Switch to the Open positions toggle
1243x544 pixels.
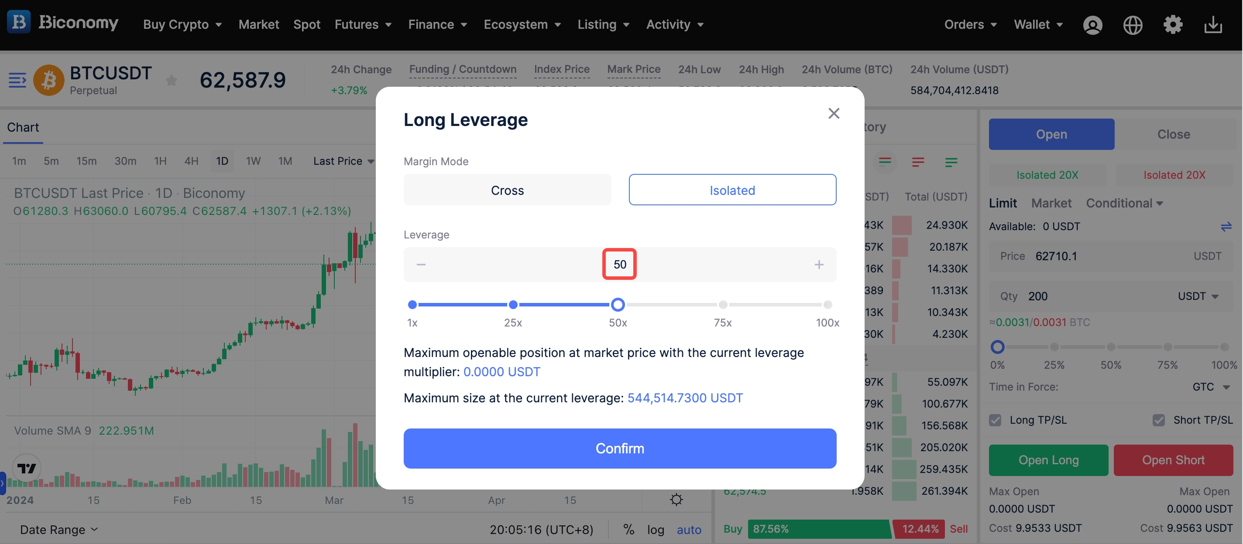1051,134
